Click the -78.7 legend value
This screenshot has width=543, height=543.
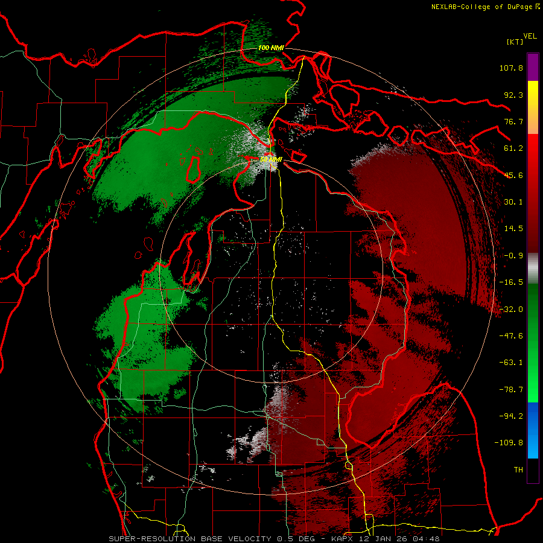click(511, 390)
